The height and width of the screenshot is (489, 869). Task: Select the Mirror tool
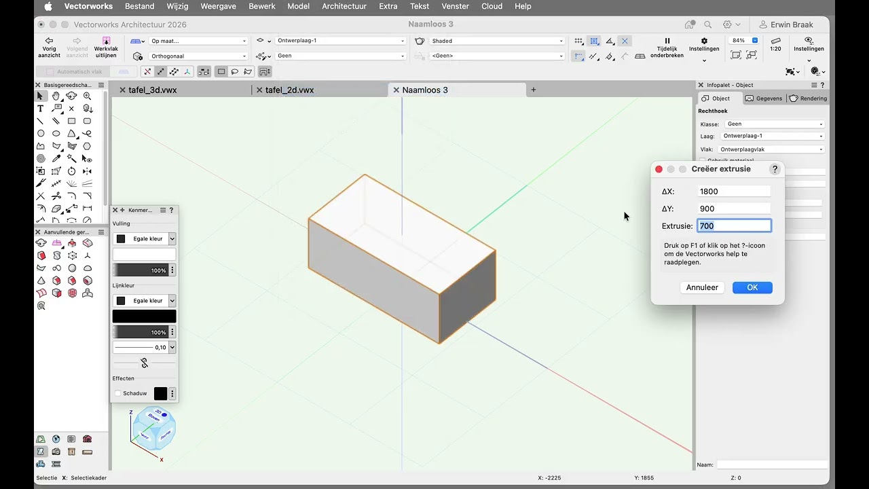point(87,171)
